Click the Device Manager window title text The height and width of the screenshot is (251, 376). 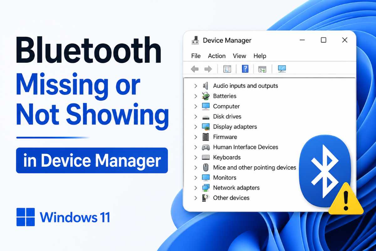pyautogui.click(x=227, y=40)
